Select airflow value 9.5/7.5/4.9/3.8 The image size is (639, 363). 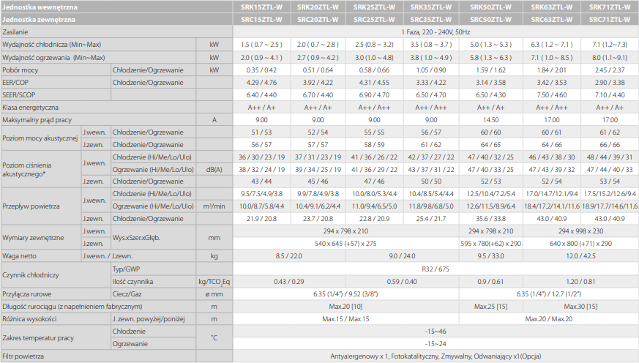point(261,194)
